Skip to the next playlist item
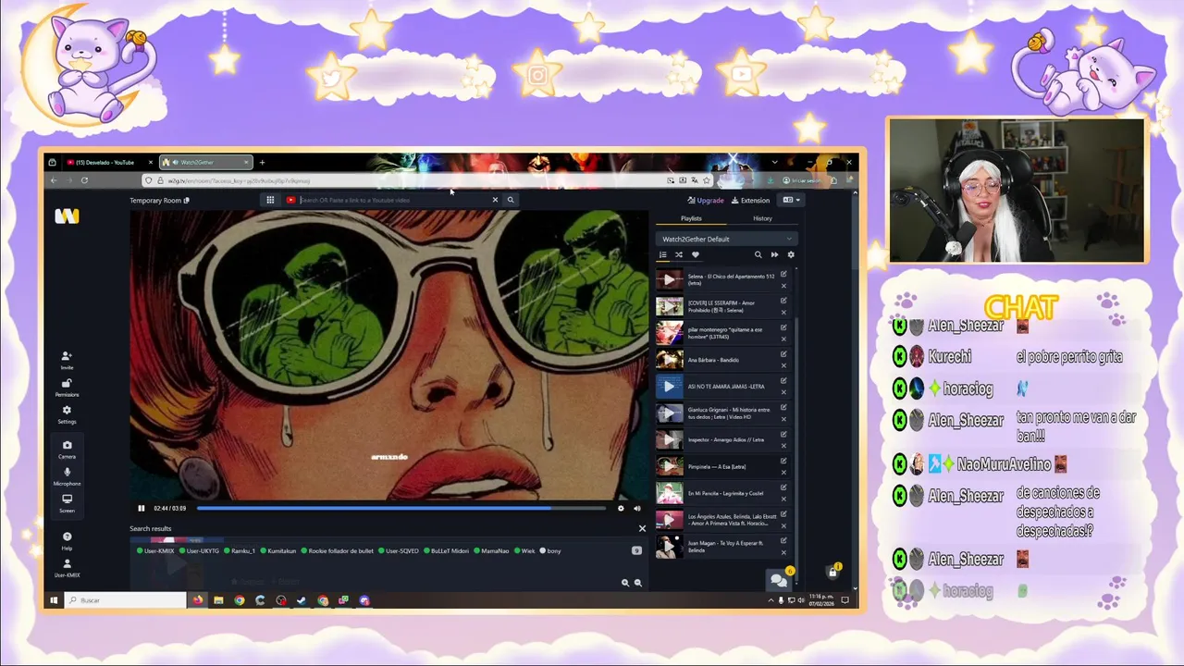Viewport: 1184px width, 666px height. pyautogui.click(x=774, y=254)
